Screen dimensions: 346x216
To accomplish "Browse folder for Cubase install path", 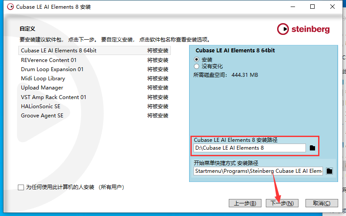I will pyautogui.click(x=312, y=148).
